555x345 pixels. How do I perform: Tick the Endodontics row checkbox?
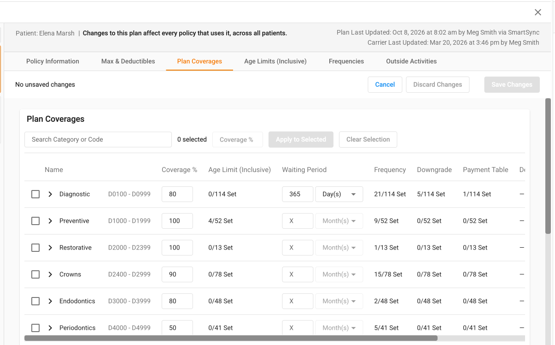pos(35,301)
